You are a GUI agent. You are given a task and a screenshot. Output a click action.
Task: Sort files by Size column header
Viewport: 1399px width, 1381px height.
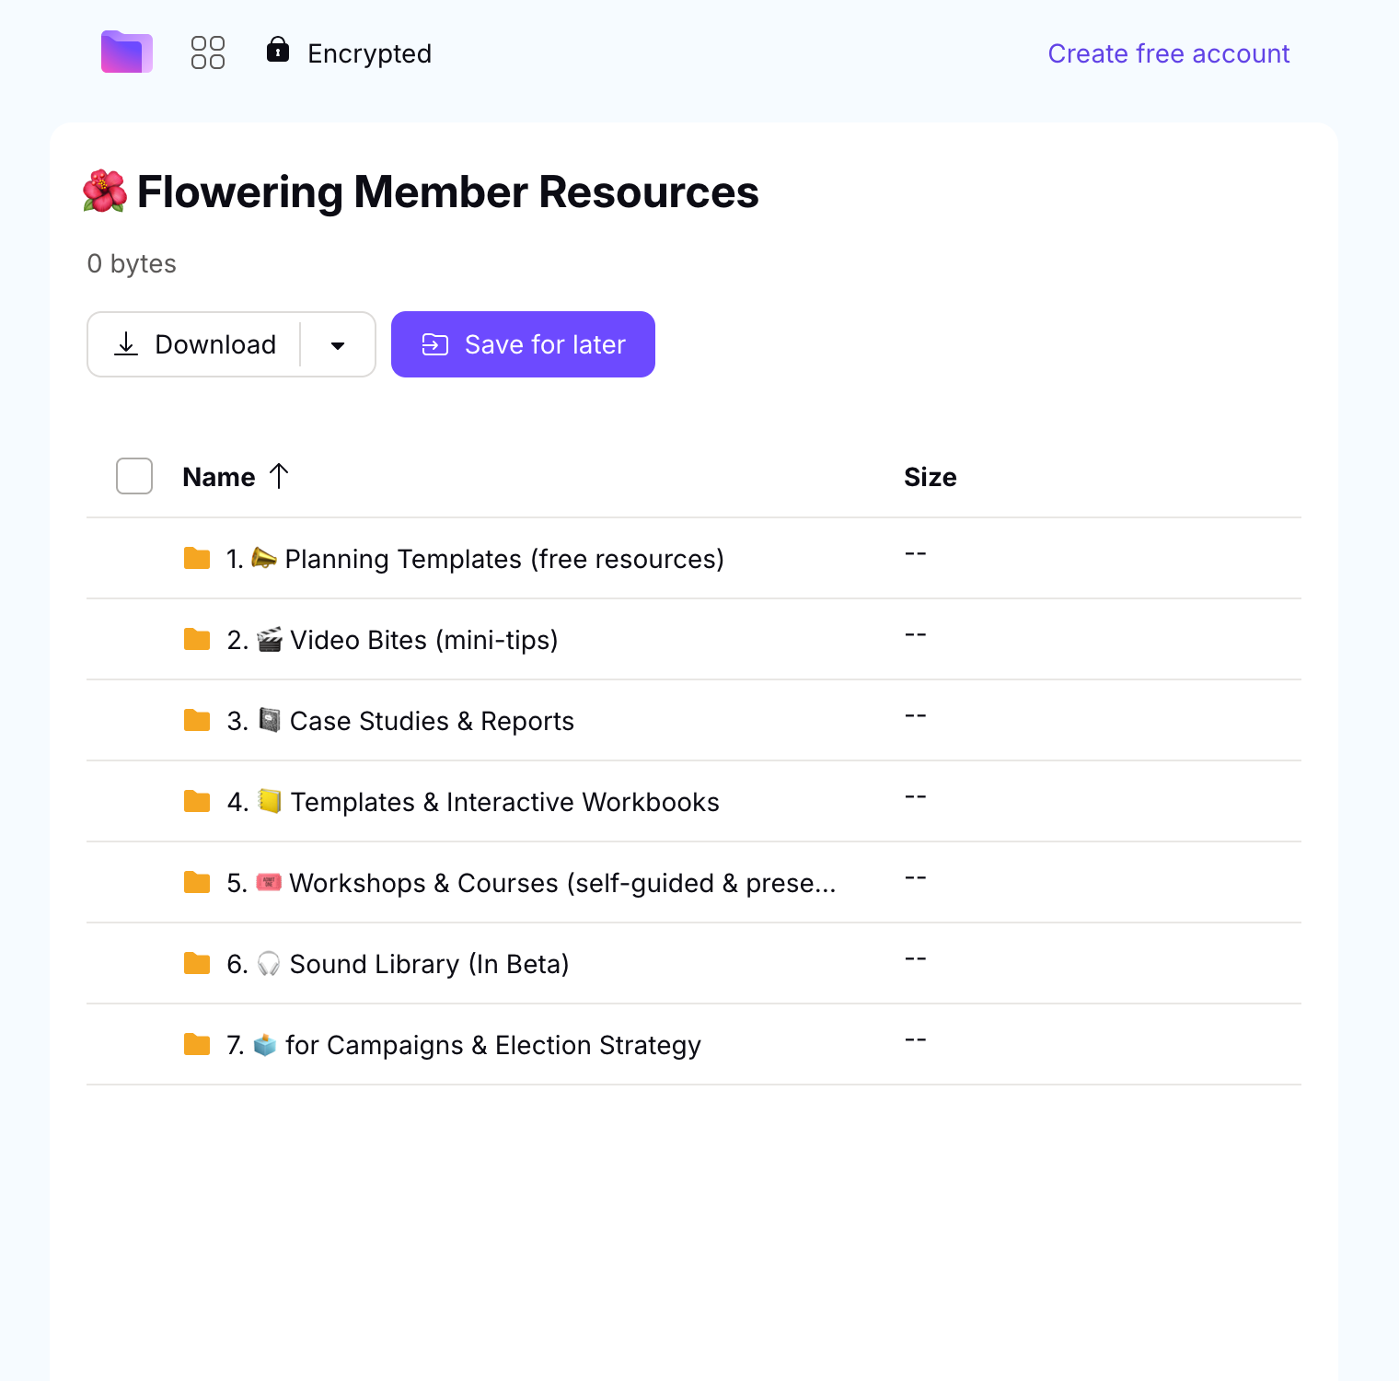[930, 477]
